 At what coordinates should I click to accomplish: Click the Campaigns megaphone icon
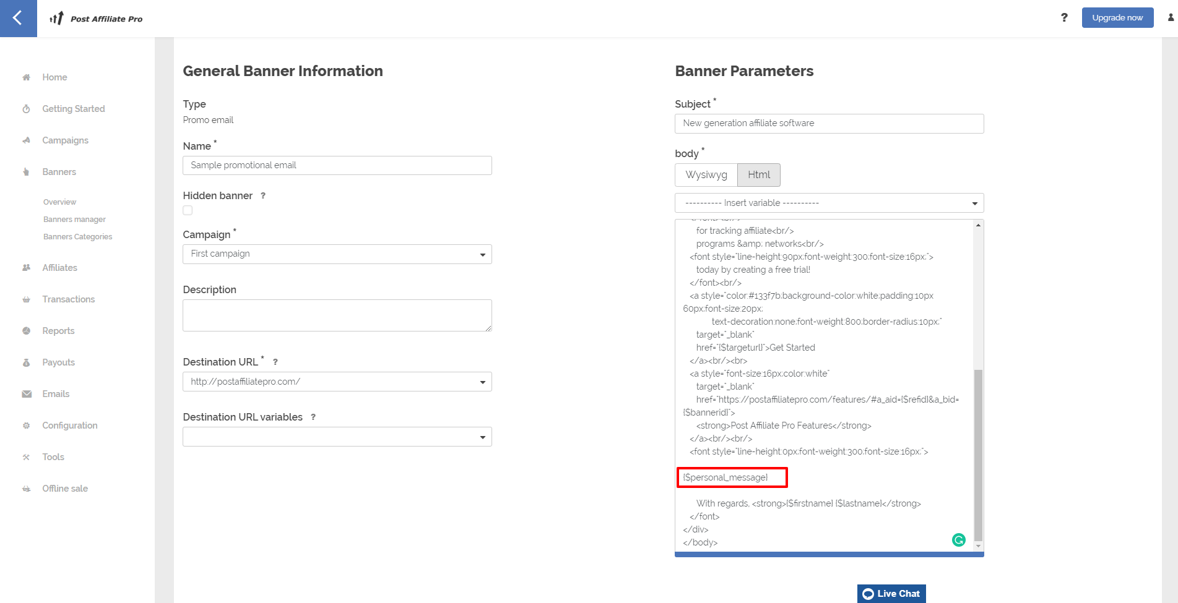[x=26, y=140]
